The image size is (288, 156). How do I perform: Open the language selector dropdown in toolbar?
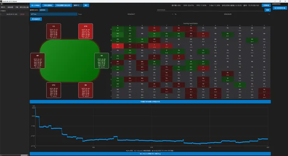[77, 5]
